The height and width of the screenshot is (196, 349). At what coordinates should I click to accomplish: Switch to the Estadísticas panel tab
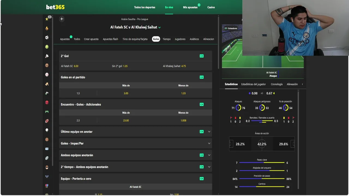click(231, 84)
